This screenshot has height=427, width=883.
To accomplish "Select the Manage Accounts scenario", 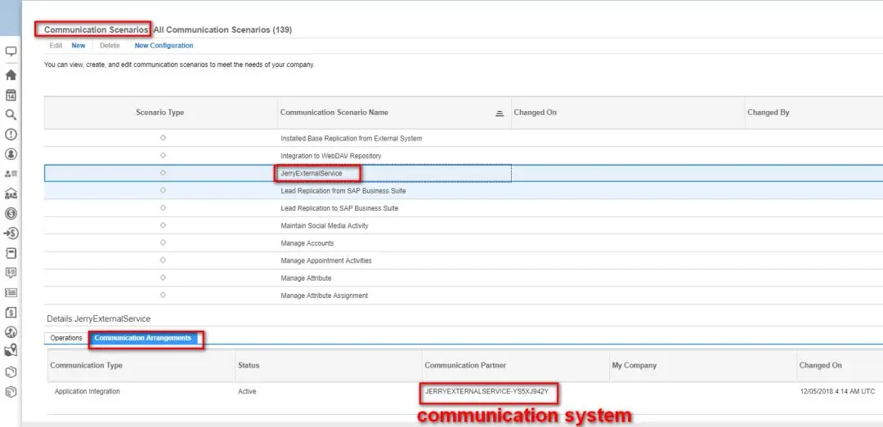I will (307, 243).
